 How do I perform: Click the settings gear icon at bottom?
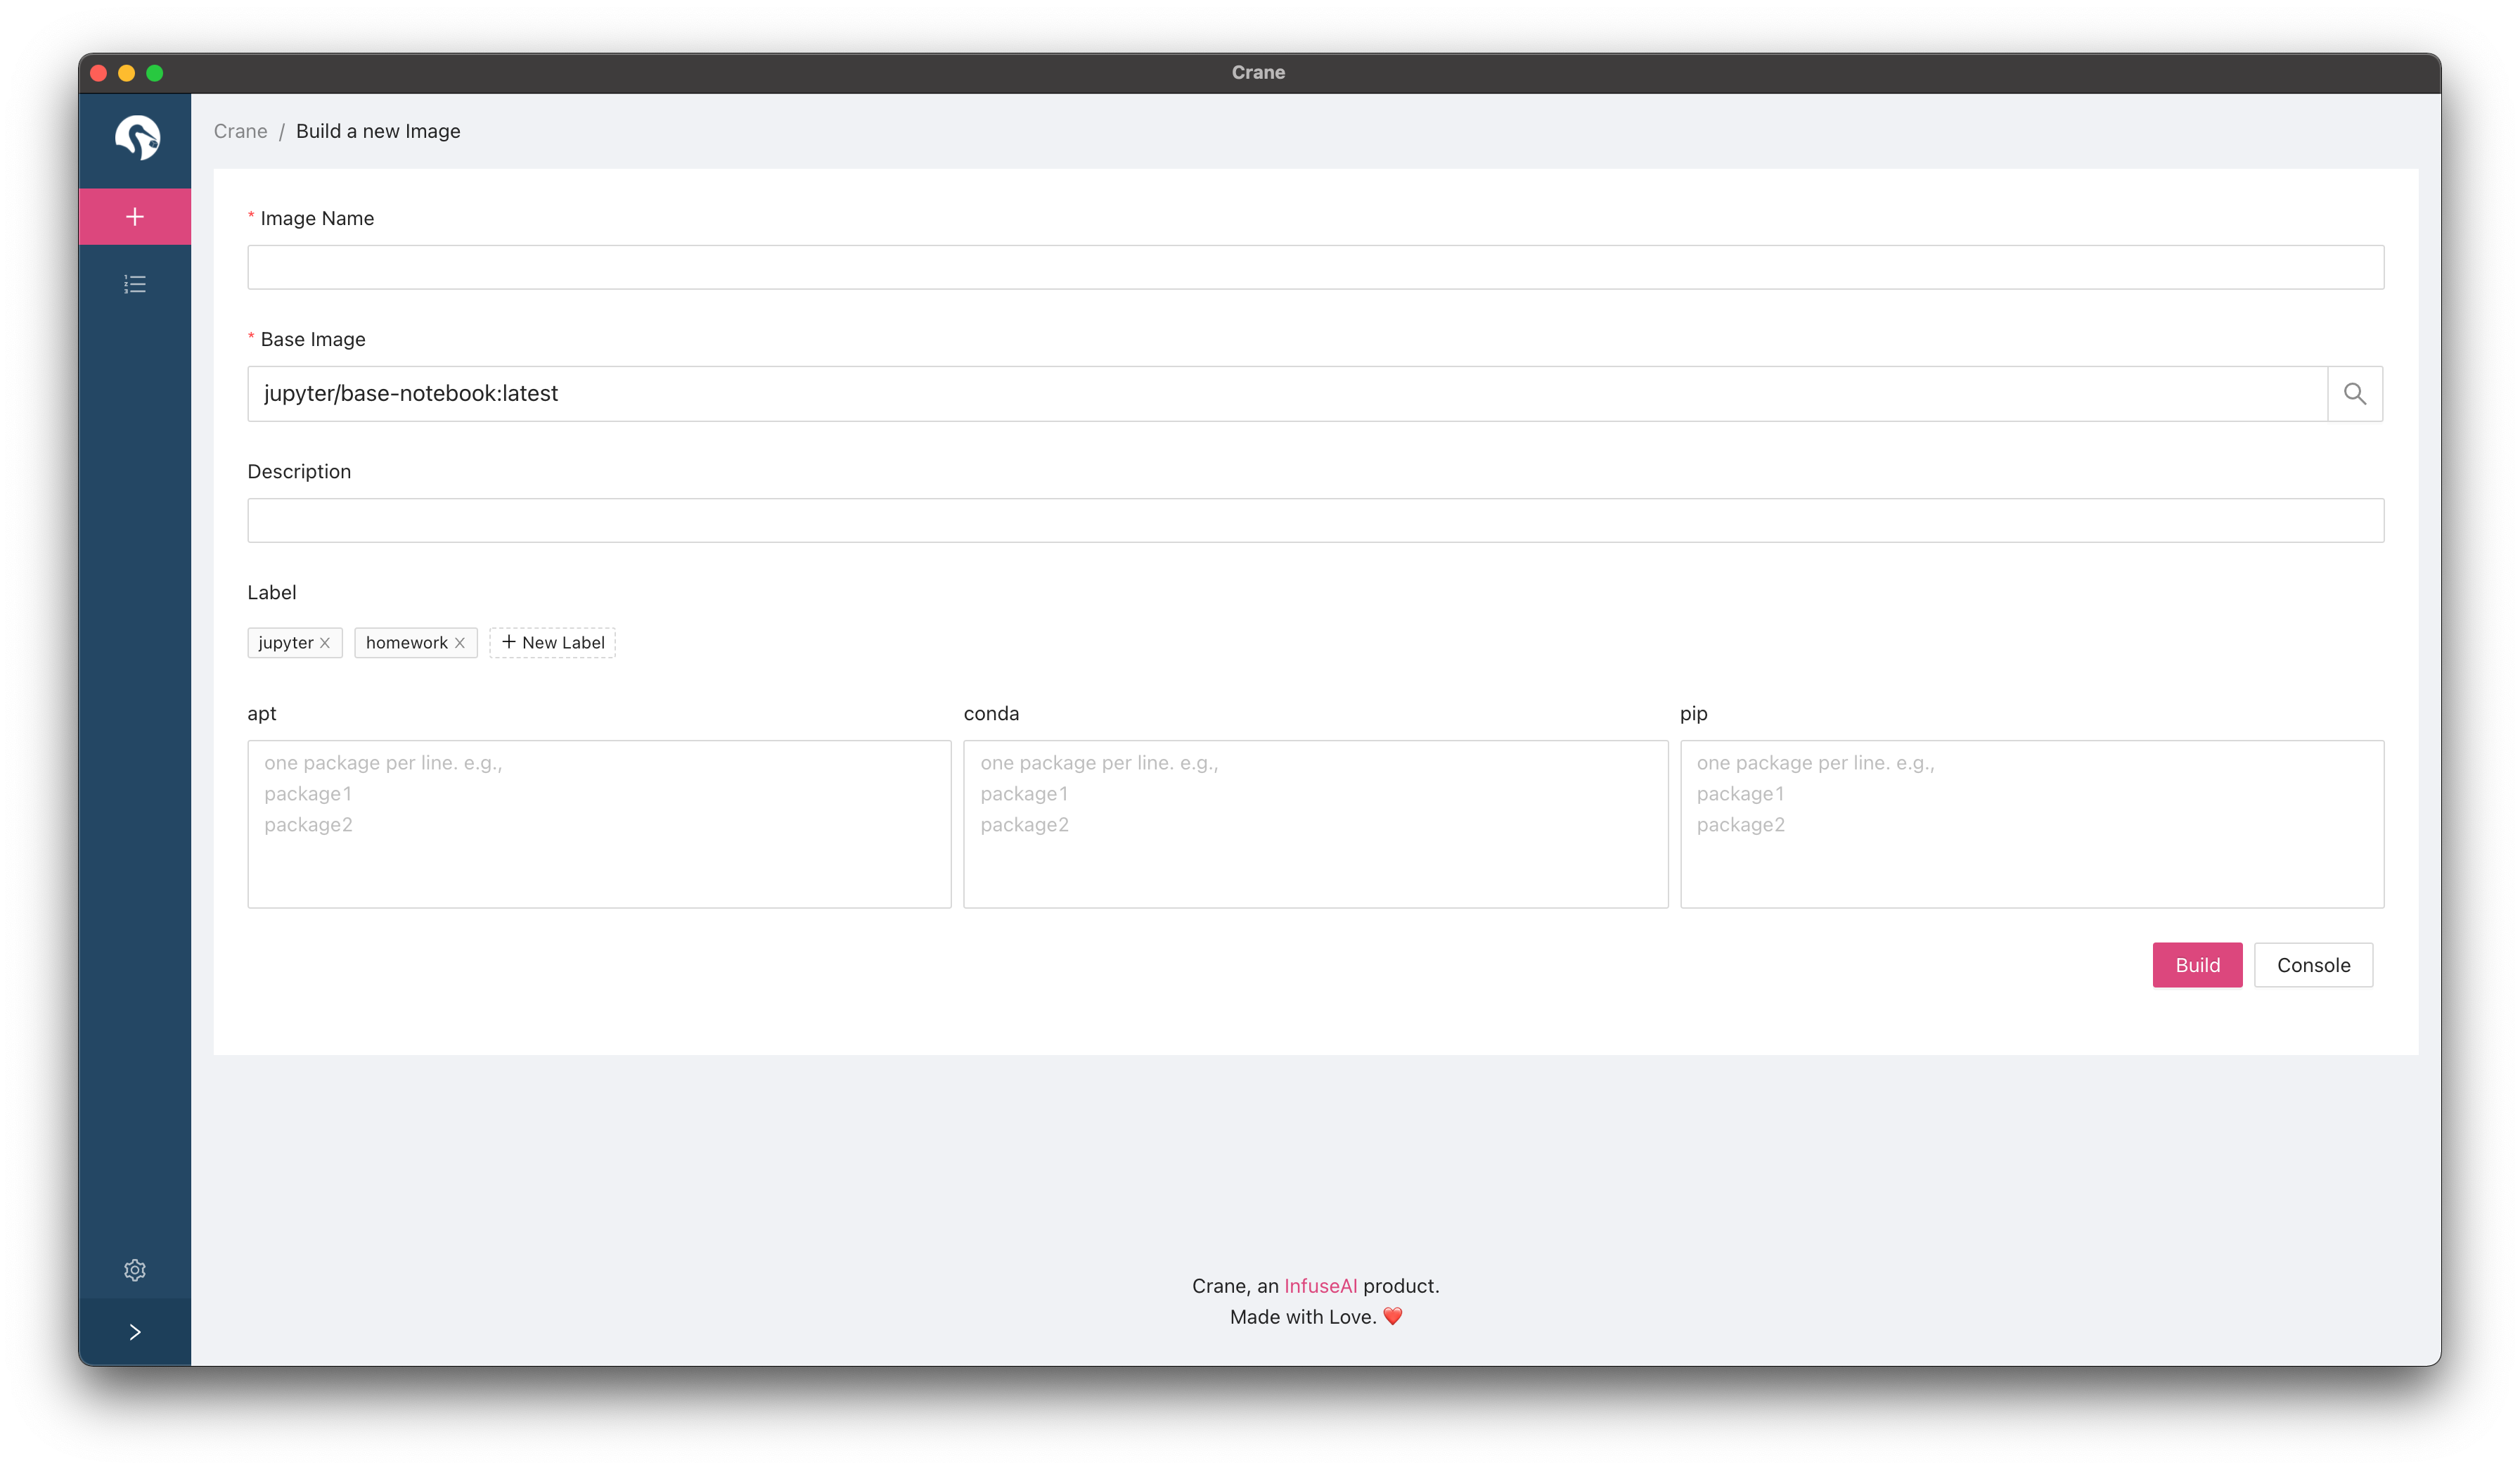pos(136,1270)
